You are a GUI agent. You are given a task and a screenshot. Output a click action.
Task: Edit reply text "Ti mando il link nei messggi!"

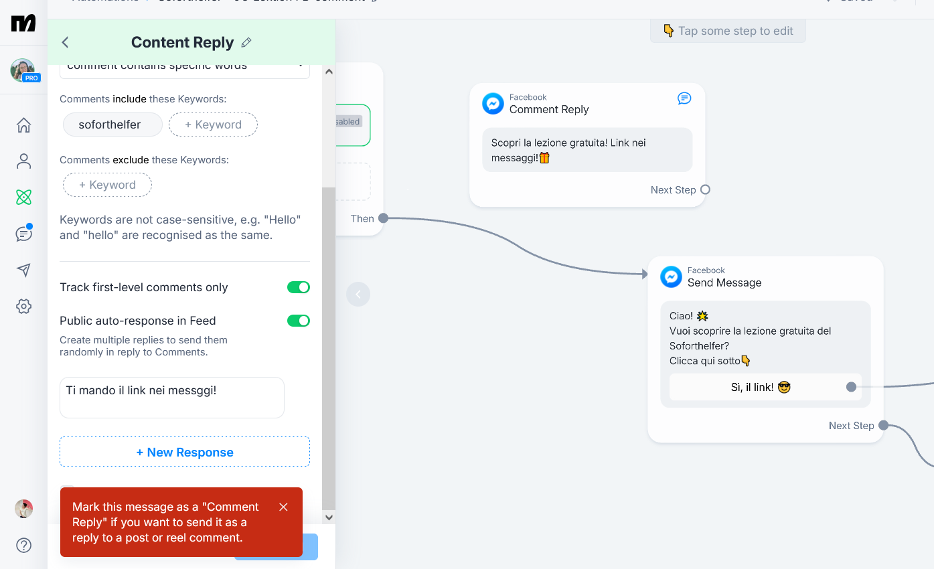tap(172, 398)
